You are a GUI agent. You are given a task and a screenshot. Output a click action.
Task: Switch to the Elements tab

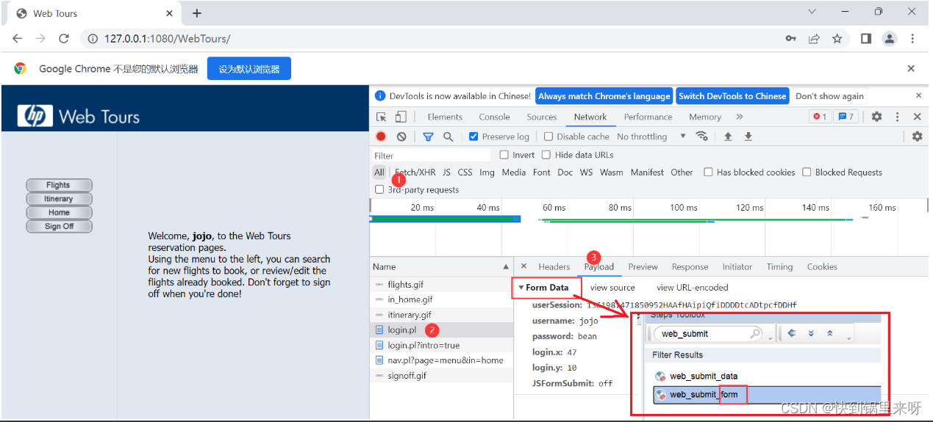pyautogui.click(x=445, y=117)
